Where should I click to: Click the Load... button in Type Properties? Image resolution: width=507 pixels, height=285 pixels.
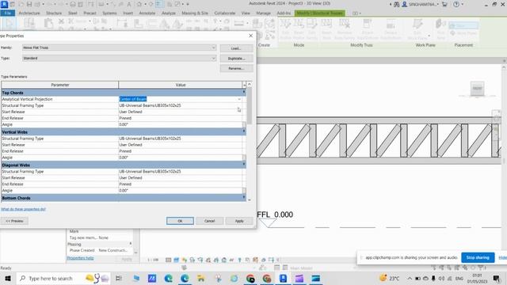[x=236, y=48]
